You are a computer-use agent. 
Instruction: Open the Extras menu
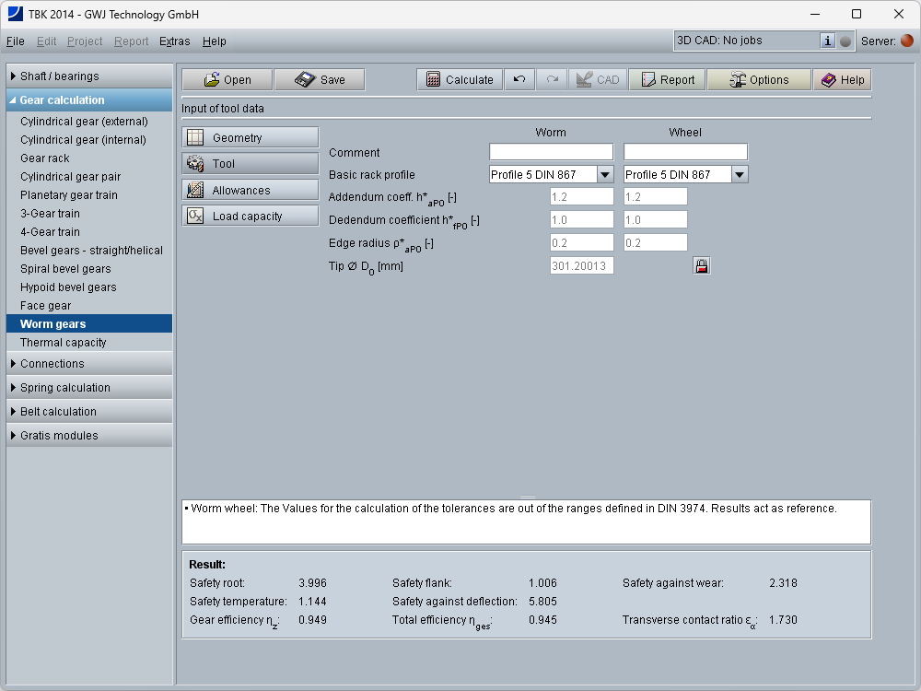tap(175, 41)
